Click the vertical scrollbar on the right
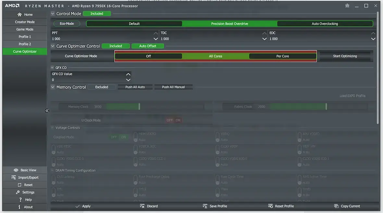Screen dimensions: 383x213 378,67
